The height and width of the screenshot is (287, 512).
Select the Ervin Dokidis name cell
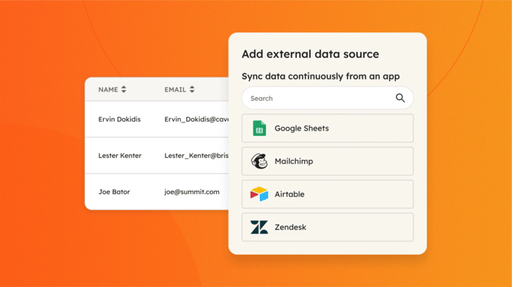click(x=120, y=119)
